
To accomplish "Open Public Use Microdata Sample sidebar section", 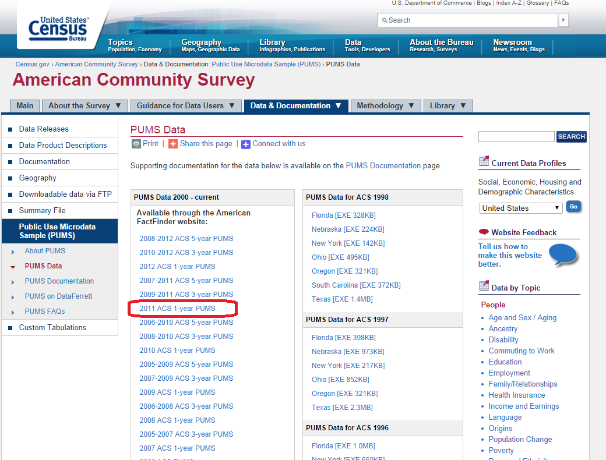I will tap(60, 231).
